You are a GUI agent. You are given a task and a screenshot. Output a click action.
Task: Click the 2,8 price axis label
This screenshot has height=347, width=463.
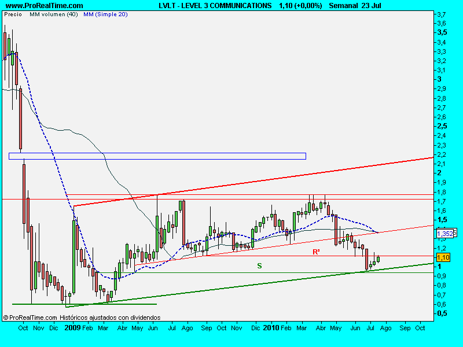442,98
